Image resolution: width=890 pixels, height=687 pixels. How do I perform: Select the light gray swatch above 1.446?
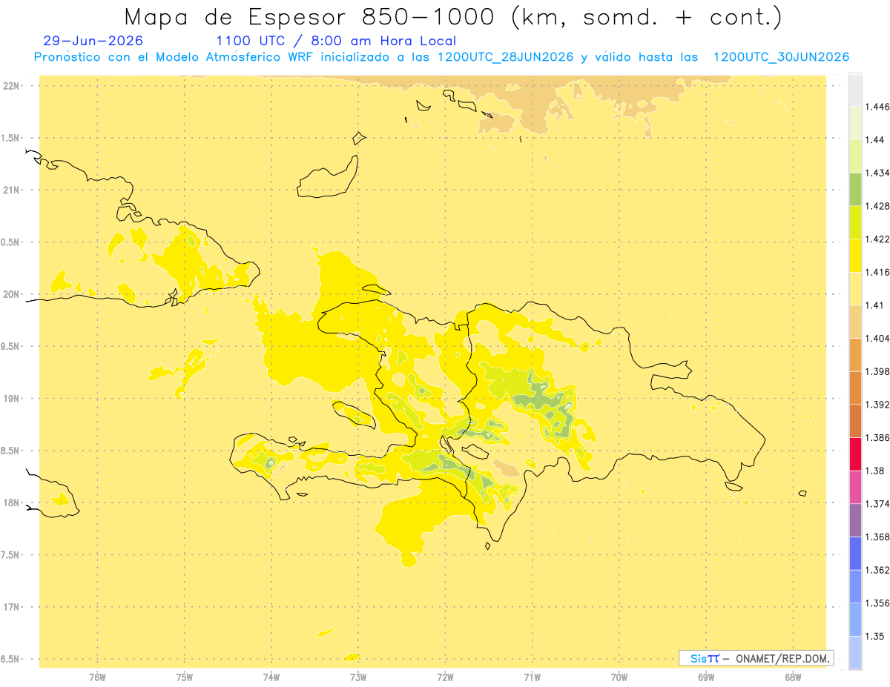pos(855,90)
